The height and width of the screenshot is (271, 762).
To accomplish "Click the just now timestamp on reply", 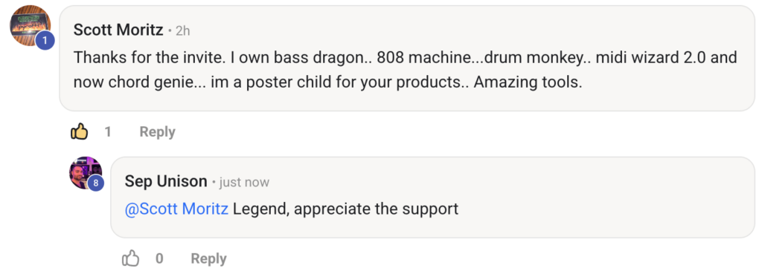I will pyautogui.click(x=244, y=183).
